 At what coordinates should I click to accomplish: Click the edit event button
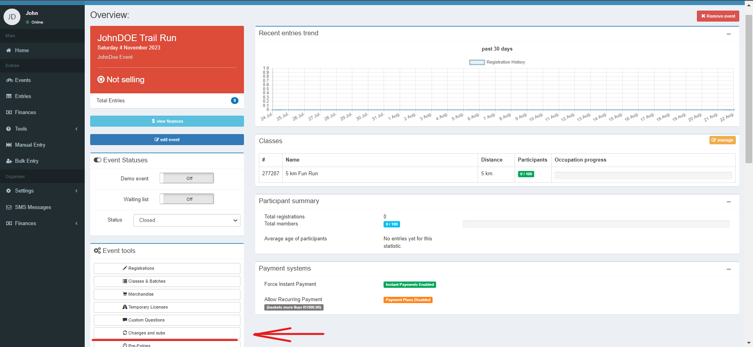tap(167, 140)
